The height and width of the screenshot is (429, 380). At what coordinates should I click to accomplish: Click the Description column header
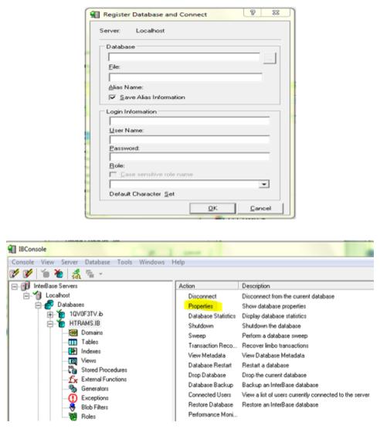point(306,286)
